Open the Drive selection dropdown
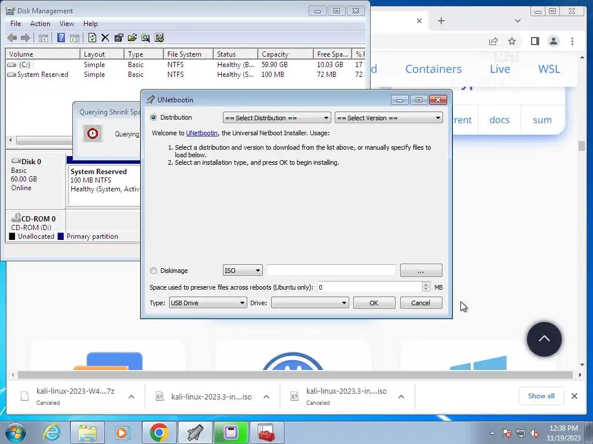593x444 pixels. click(x=310, y=303)
